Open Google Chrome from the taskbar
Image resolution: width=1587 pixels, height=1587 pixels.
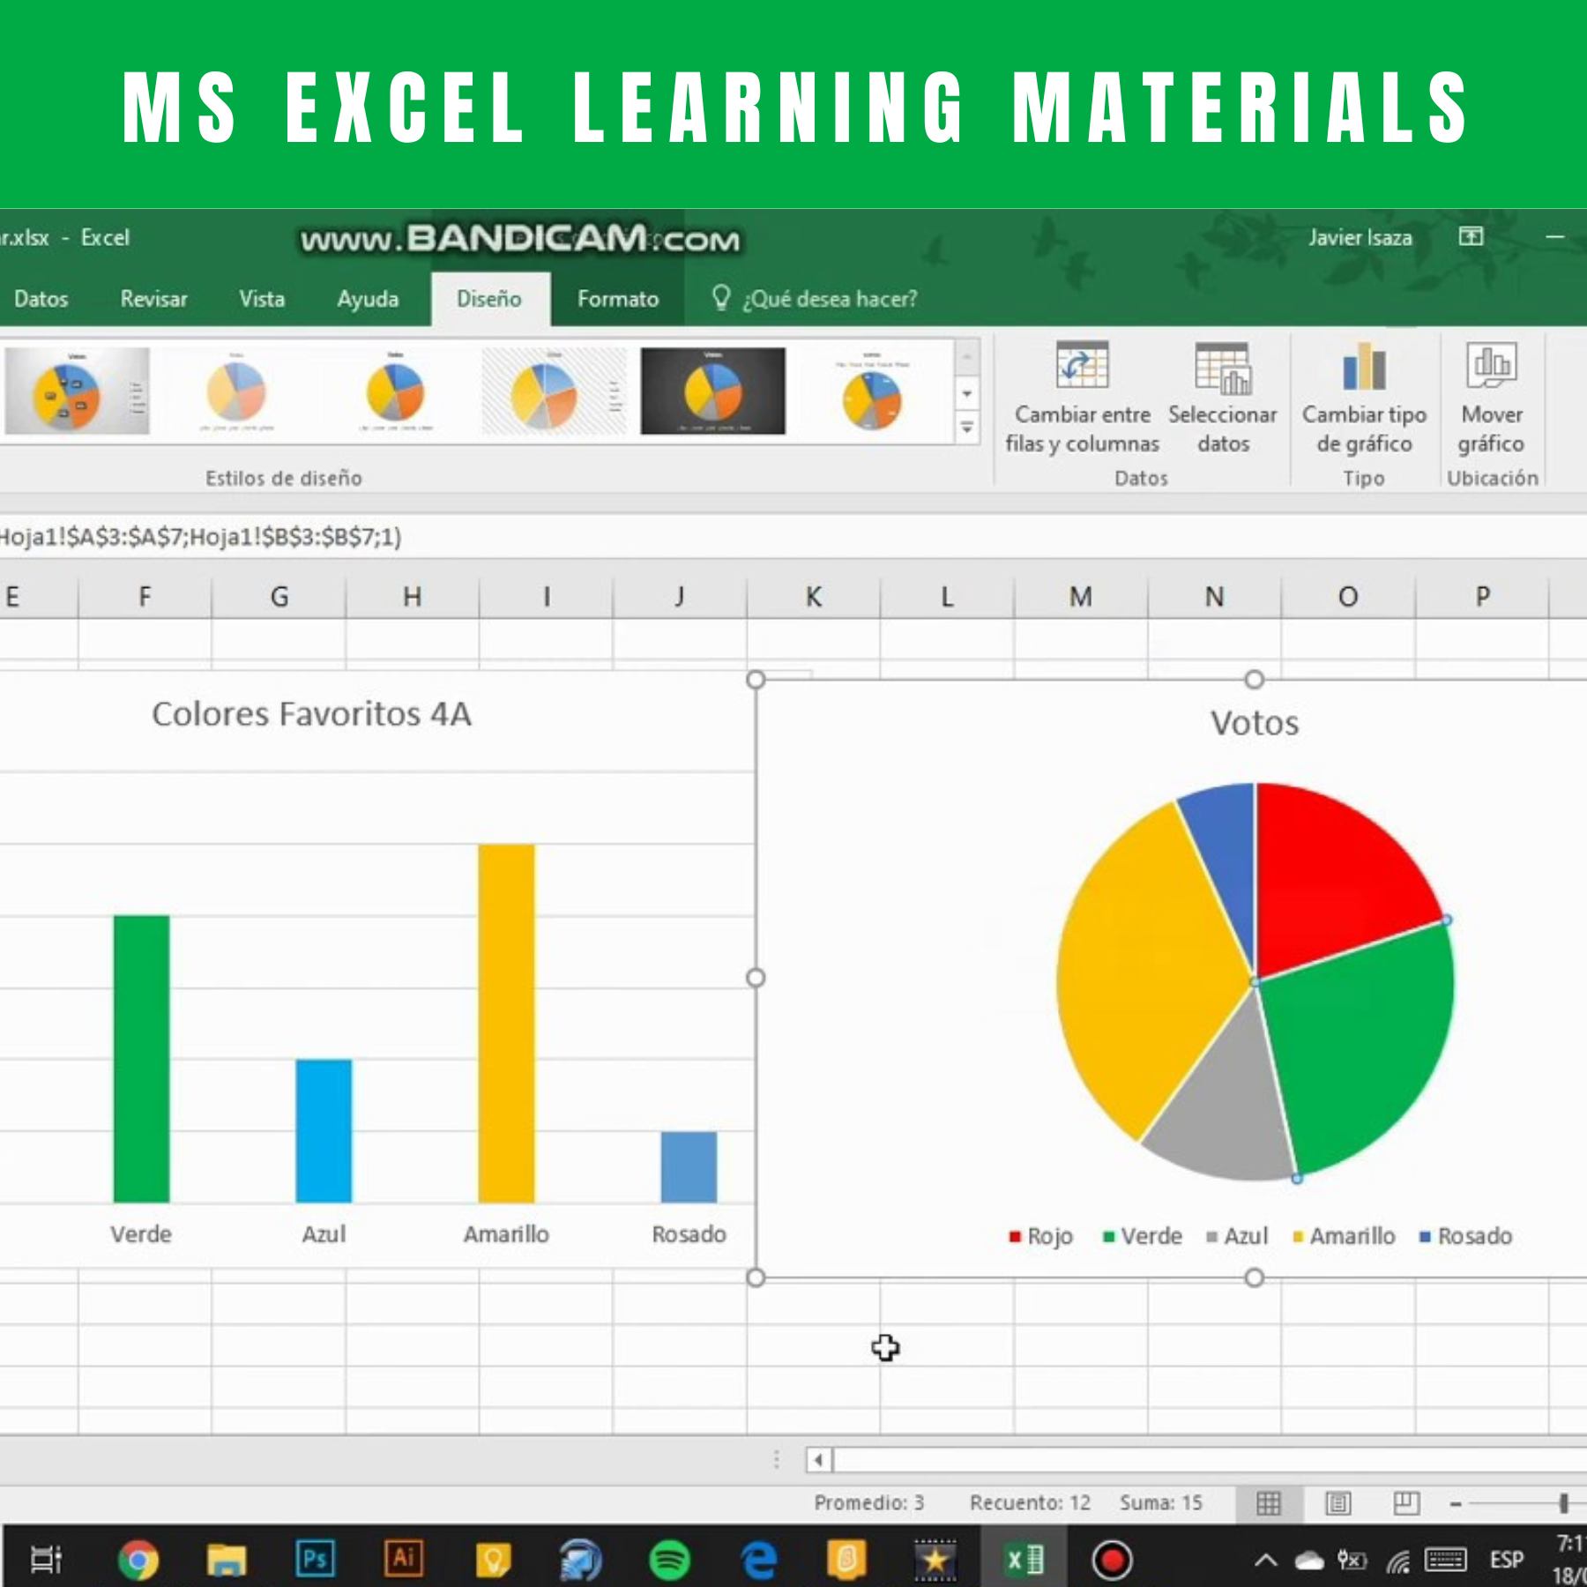coord(138,1560)
